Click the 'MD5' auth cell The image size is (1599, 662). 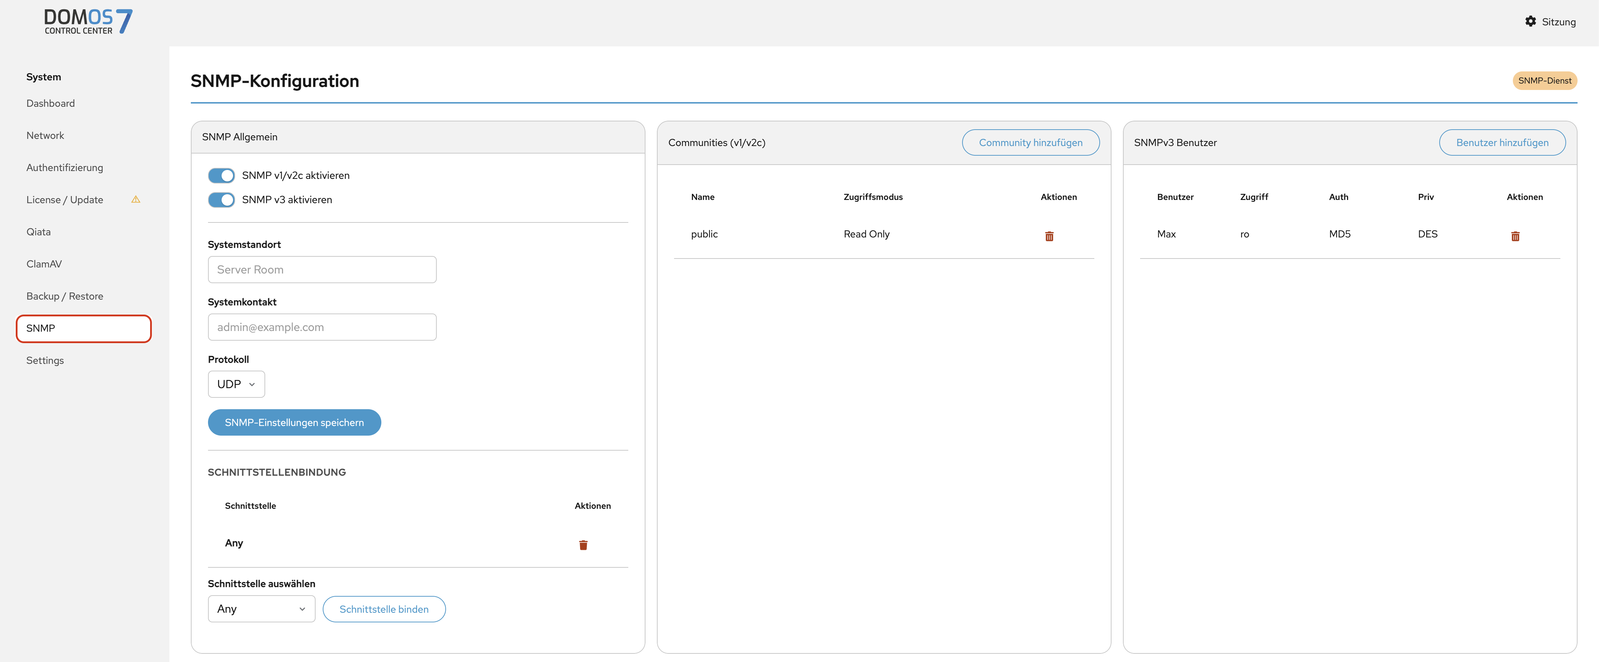pos(1340,234)
